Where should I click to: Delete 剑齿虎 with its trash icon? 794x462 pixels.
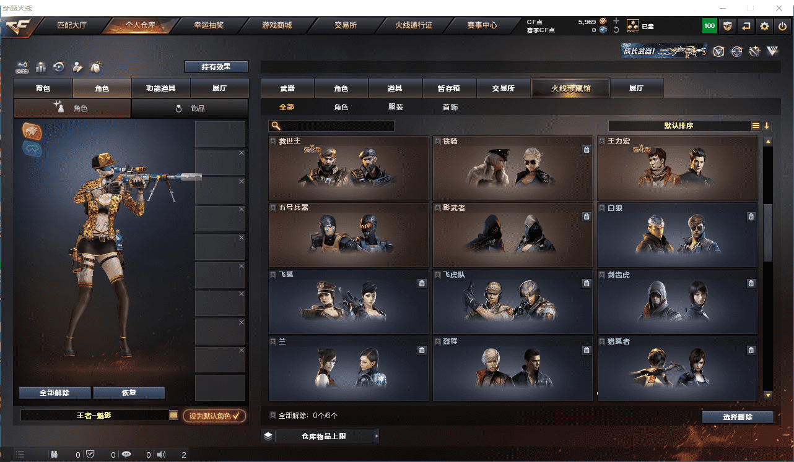tap(751, 283)
